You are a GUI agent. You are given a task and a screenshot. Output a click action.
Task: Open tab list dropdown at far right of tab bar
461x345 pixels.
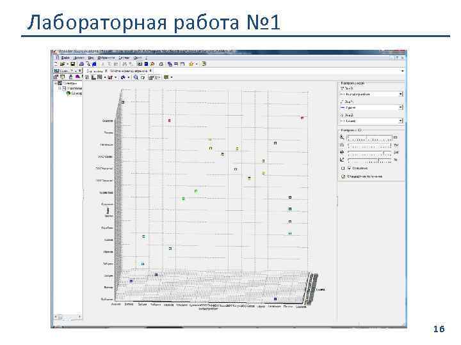(x=402, y=71)
